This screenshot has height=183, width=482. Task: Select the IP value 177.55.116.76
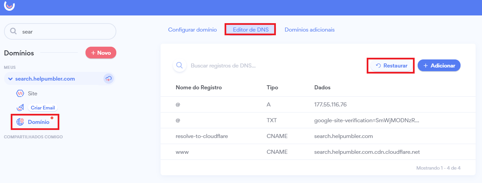pyautogui.click(x=330, y=104)
